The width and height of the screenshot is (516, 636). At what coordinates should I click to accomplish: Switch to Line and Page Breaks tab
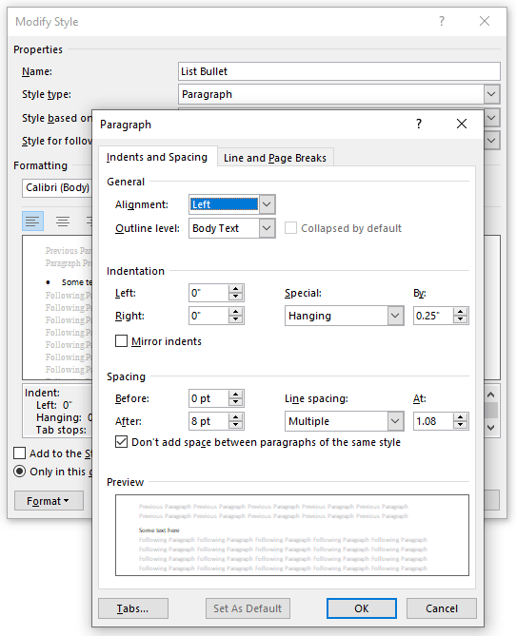275,158
